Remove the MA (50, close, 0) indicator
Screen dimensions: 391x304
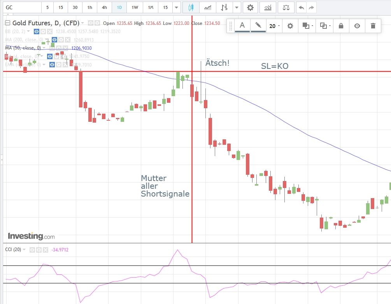coord(65,48)
